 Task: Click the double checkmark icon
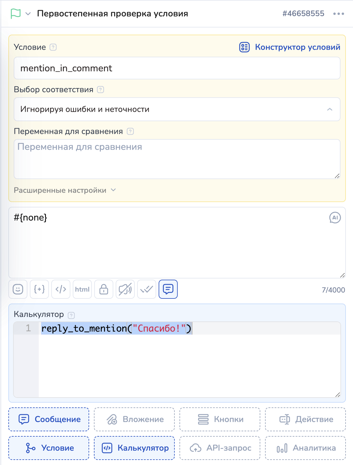point(147,289)
